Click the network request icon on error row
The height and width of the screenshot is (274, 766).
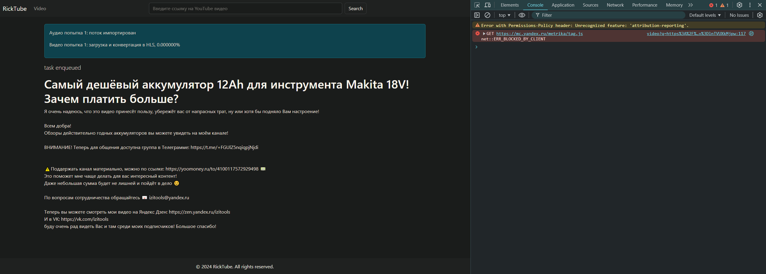pos(751,34)
